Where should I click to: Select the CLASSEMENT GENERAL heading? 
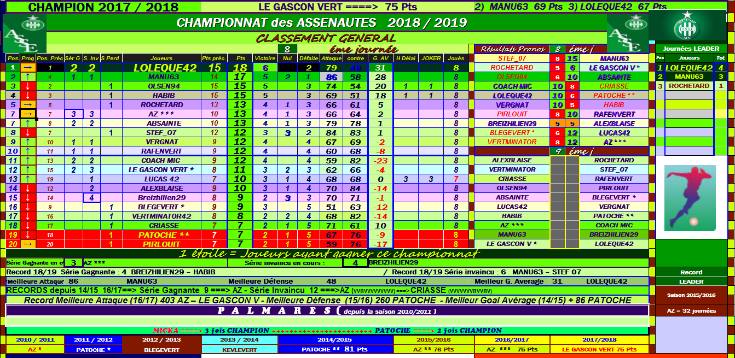[x=326, y=38]
